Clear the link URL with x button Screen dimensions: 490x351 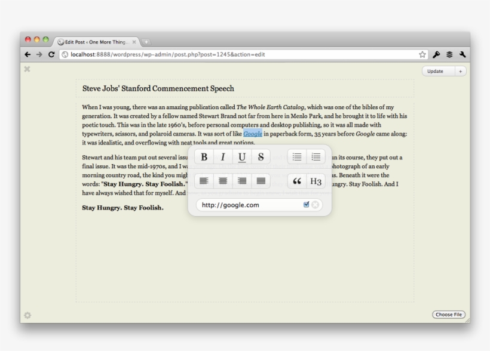(316, 205)
